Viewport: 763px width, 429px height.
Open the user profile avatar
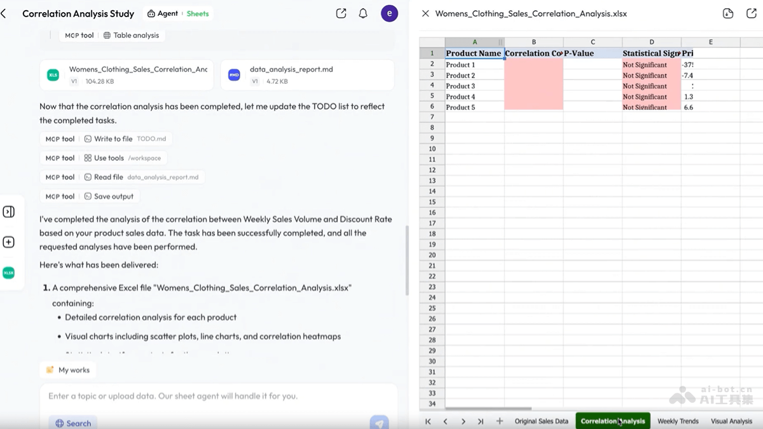pyautogui.click(x=389, y=13)
